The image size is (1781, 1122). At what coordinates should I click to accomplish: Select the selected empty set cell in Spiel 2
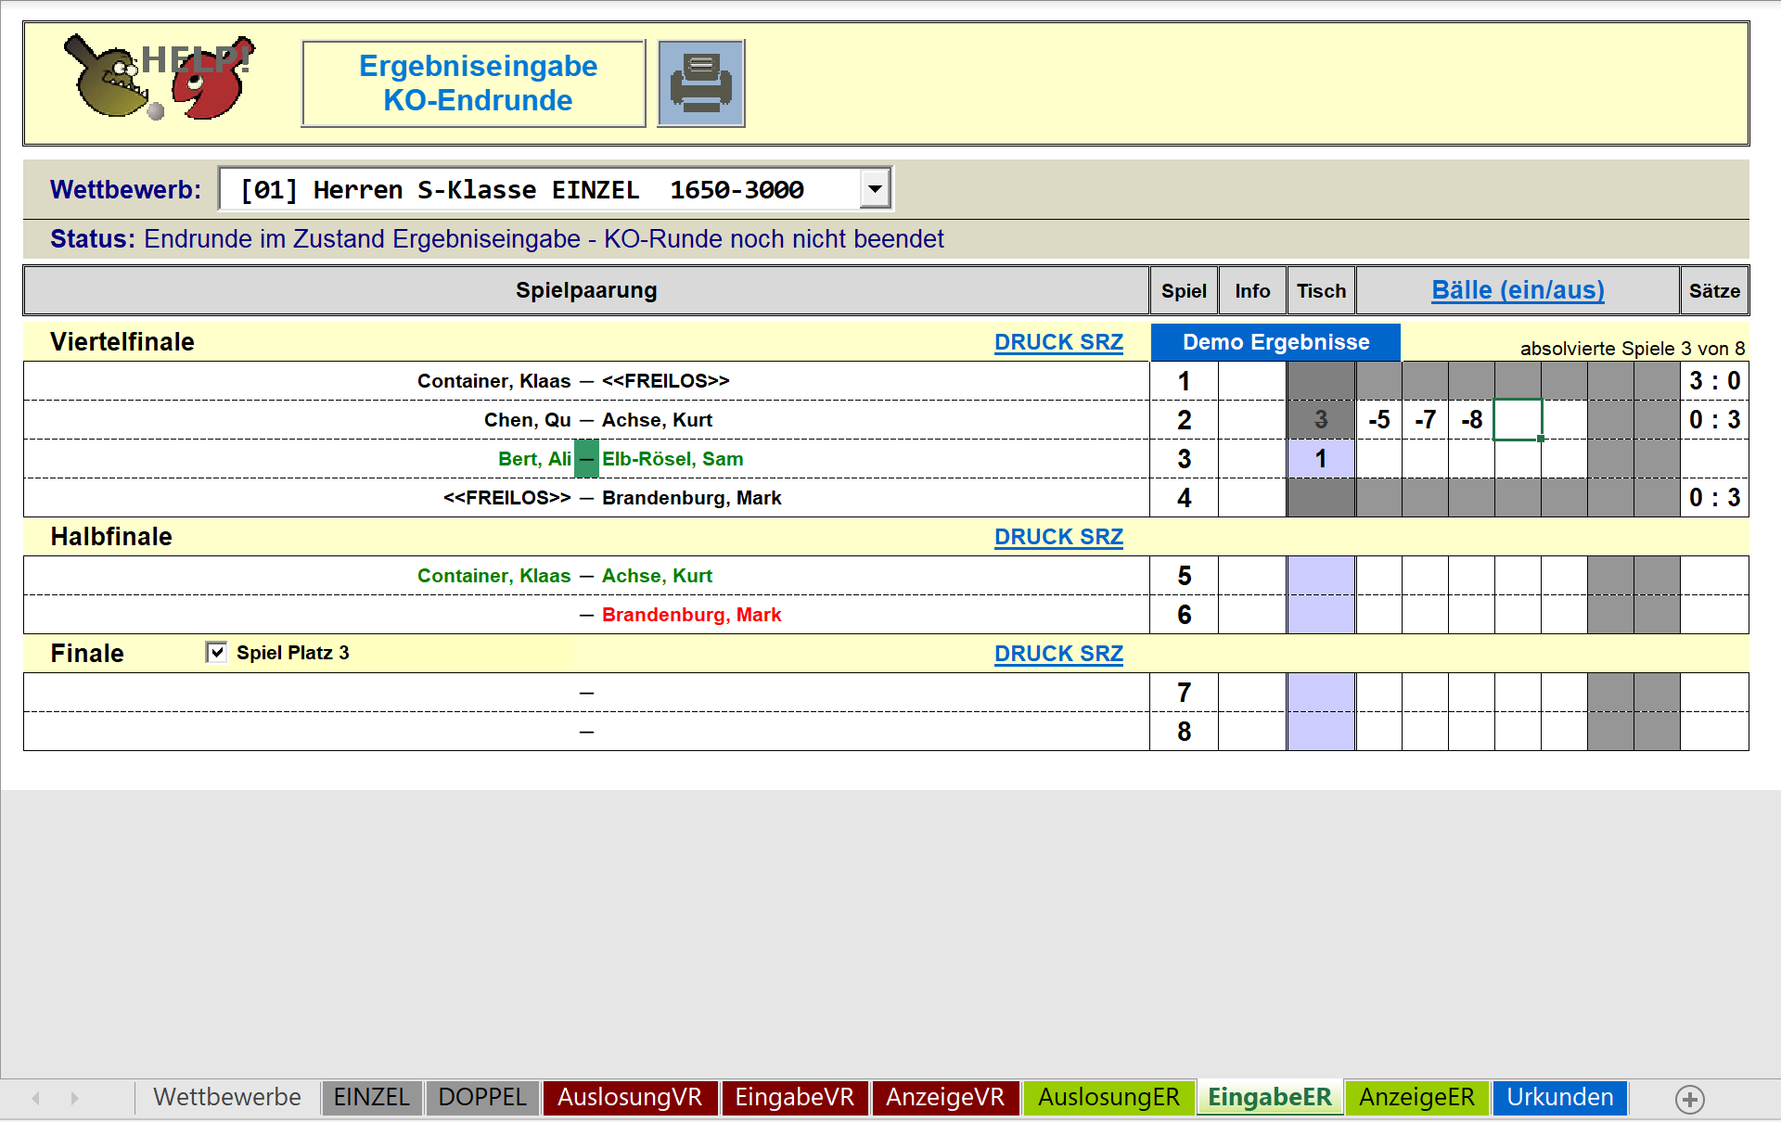[1518, 420]
